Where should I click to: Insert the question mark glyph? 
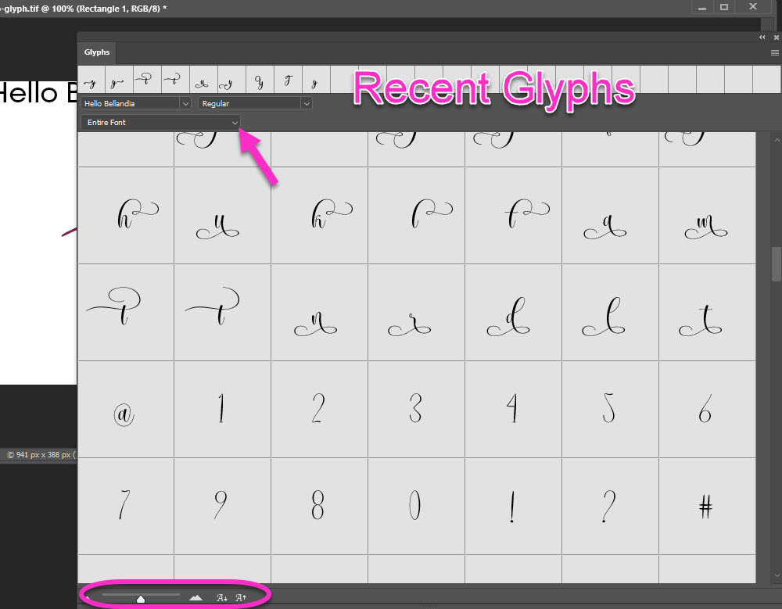611,506
